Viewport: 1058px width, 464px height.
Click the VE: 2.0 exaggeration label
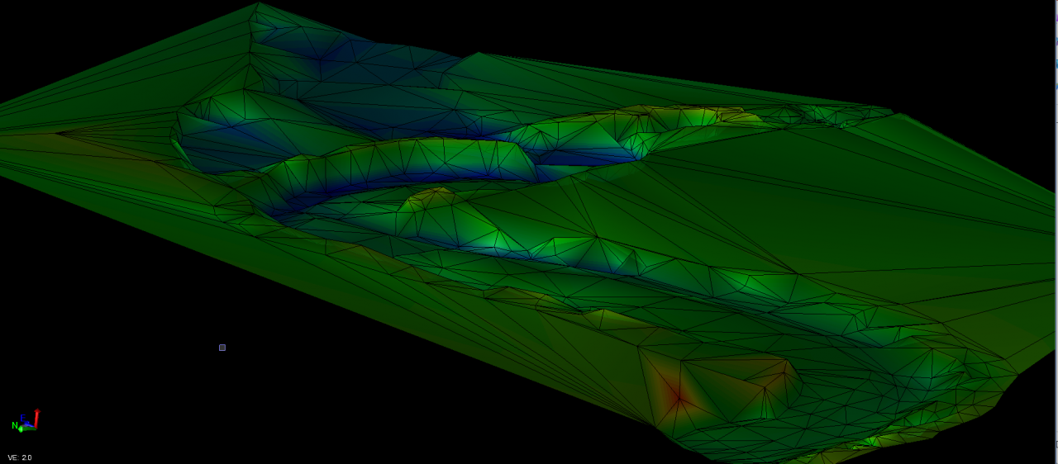20,457
